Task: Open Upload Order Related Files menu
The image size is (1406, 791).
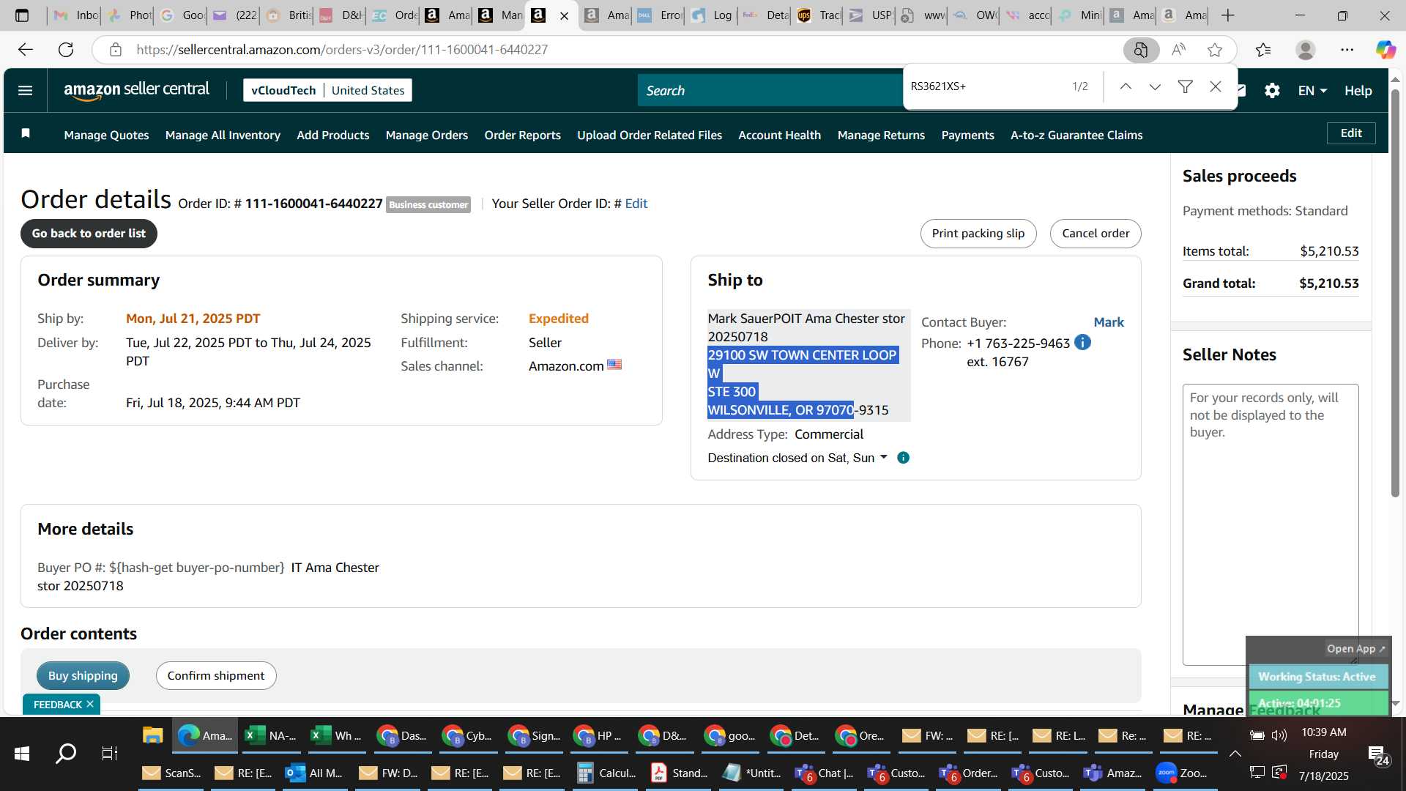Action: click(x=649, y=135)
